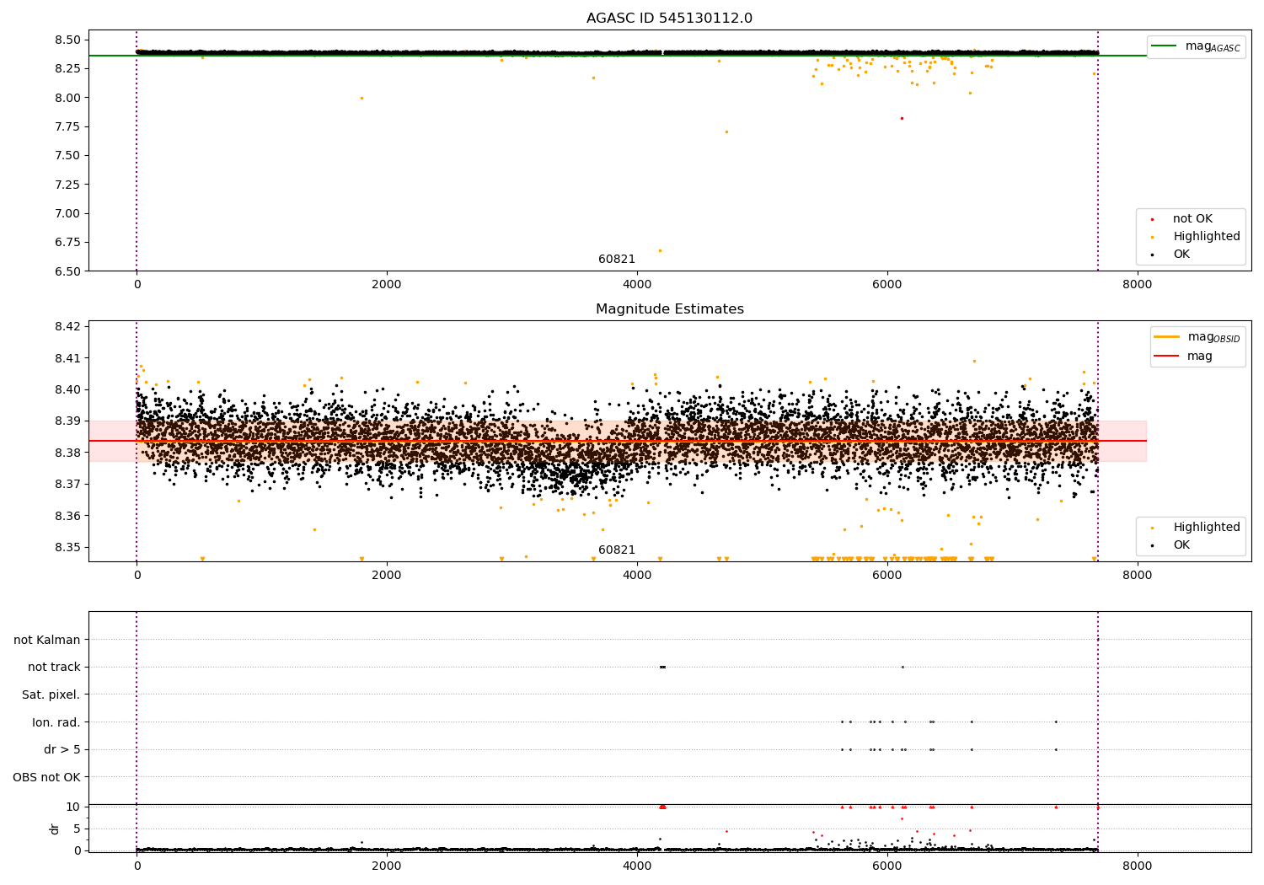Click the '8000' x-axis tick under the top plot
The height and width of the screenshot is (885, 1264).
pos(1138,284)
